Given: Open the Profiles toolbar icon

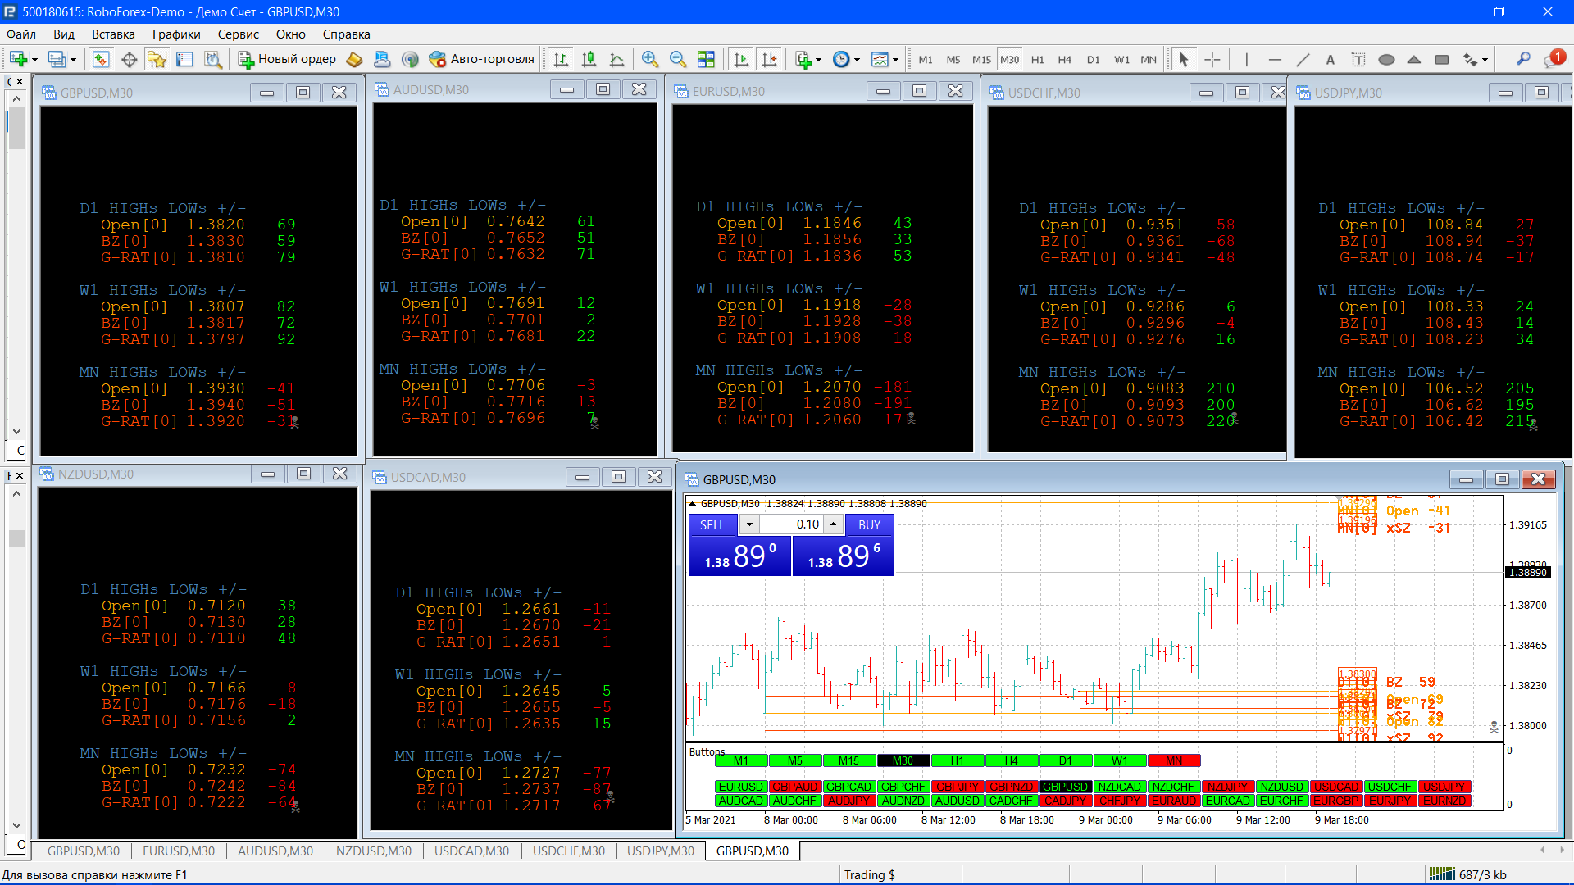Looking at the screenshot, I should (x=57, y=59).
